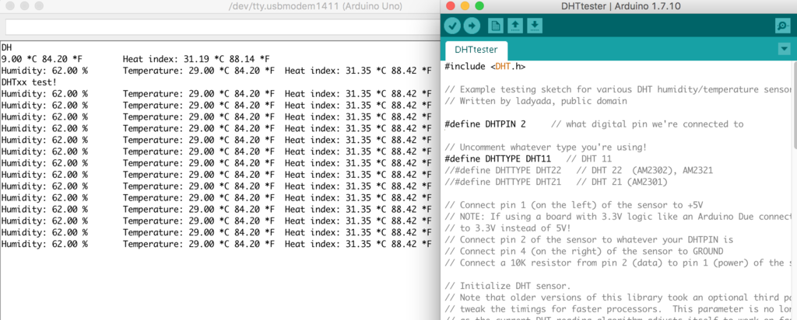Click 'Uncomment whatever type you're using!' comment

click(x=546, y=148)
